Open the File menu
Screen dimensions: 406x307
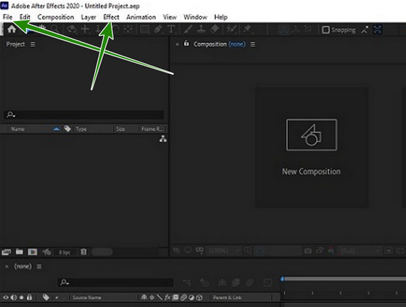tap(7, 17)
